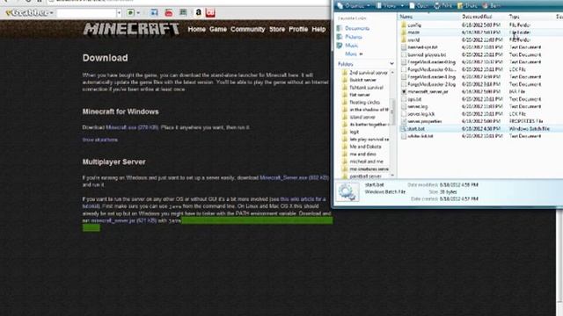
Task: Open the Help menu item
Action: click(x=318, y=29)
